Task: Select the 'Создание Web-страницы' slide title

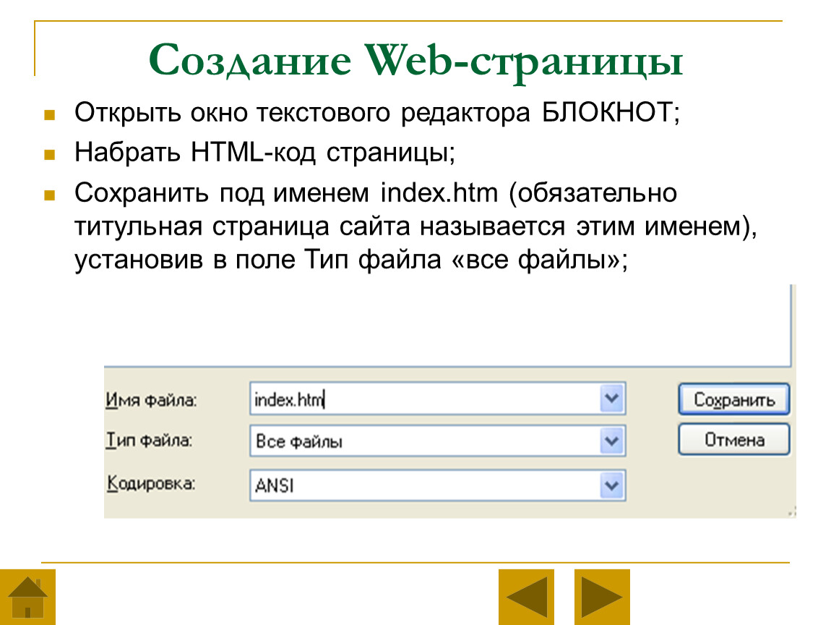Action: tap(415, 63)
